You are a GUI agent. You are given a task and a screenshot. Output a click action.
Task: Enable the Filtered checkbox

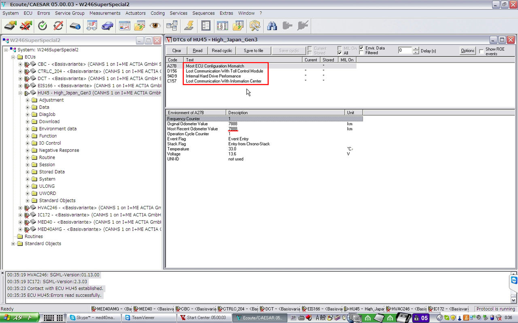click(361, 52)
